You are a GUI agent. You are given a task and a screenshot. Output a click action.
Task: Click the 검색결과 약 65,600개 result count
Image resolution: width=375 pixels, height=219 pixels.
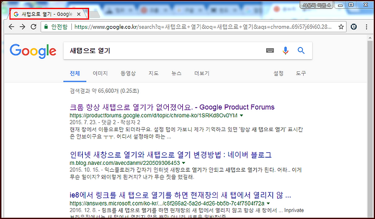tap(104, 91)
